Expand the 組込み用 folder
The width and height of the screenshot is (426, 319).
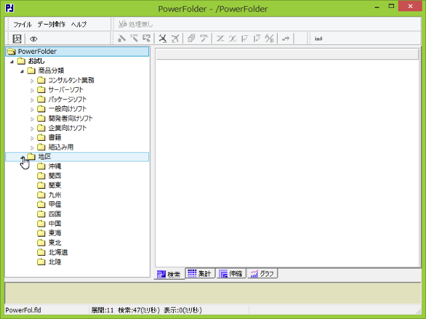click(x=32, y=148)
